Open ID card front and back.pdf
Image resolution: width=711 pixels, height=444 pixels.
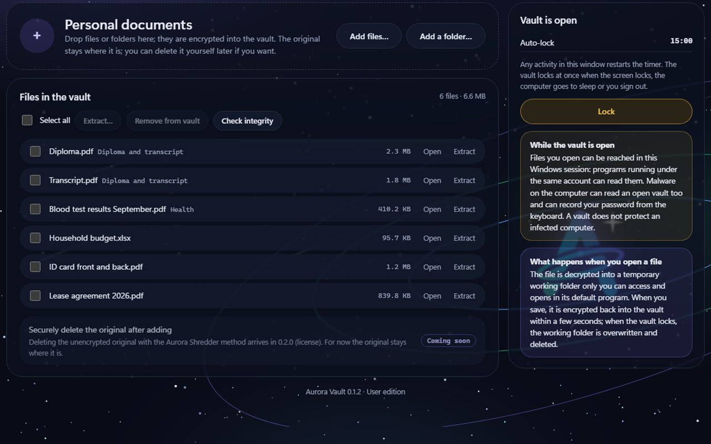(432, 267)
